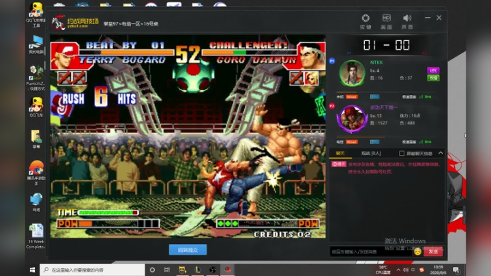Click the P2 signal strength 0ms indicator
This screenshot has width=491, height=276.
(x=425, y=142)
